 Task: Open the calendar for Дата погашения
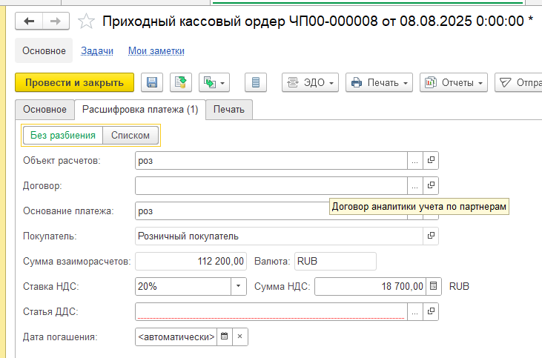225,337
